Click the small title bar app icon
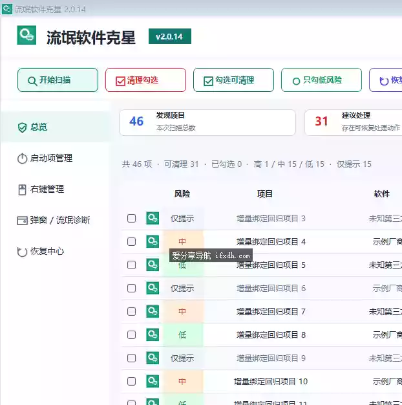This screenshot has height=405, width=402. tap(7, 9)
